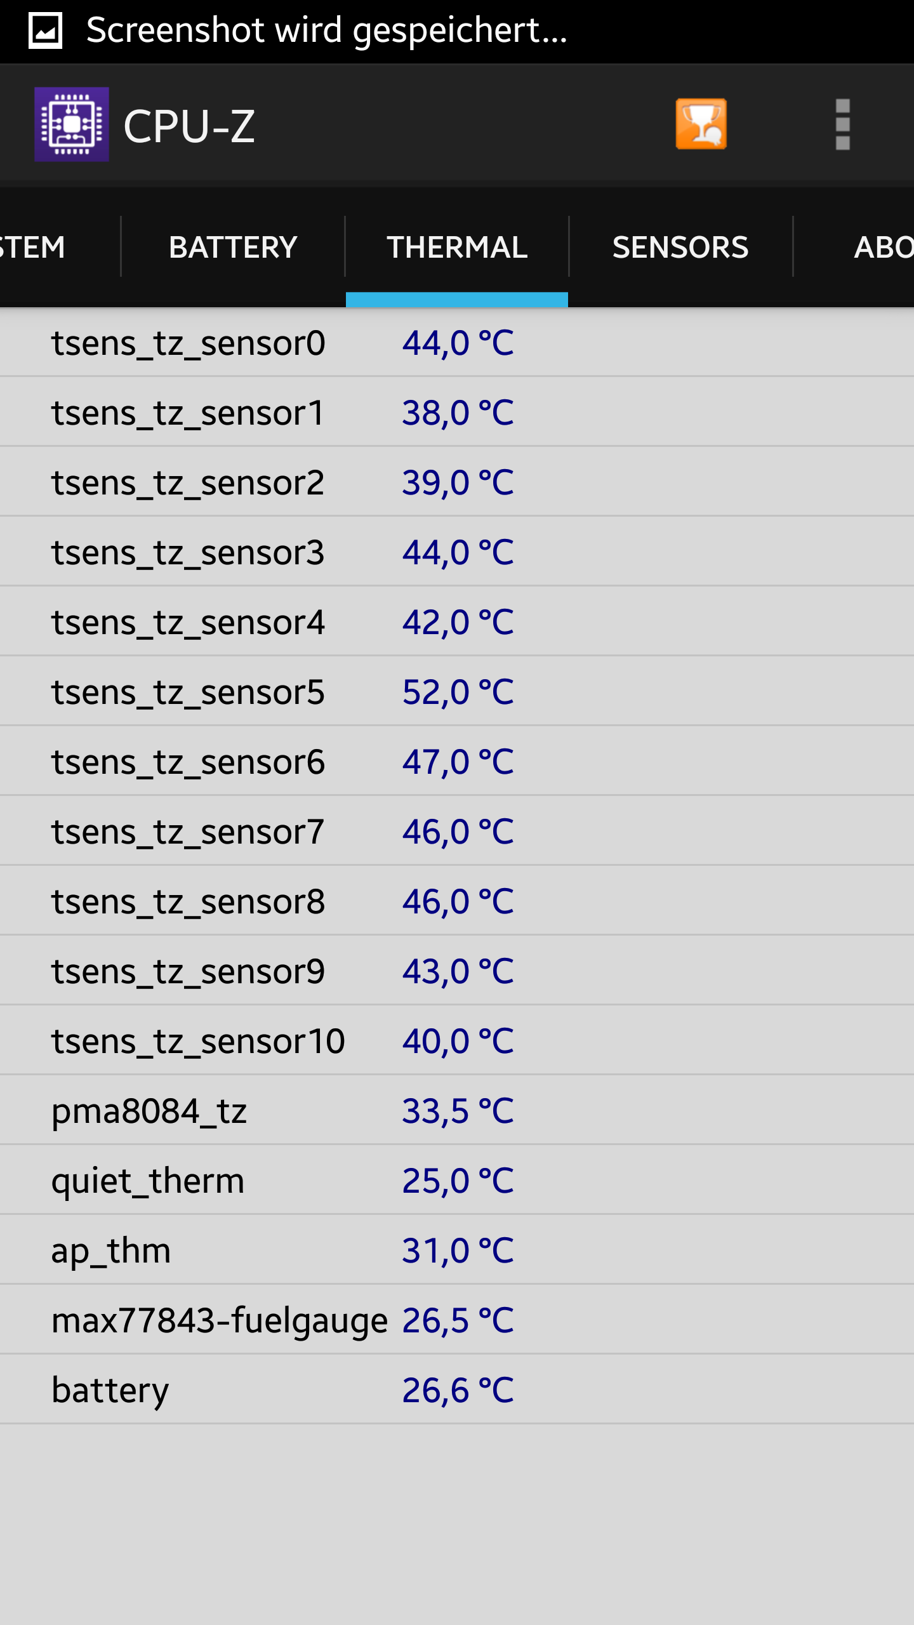This screenshot has height=1625, width=914.
Task: Open the three-dot overflow menu
Action: tap(842, 124)
